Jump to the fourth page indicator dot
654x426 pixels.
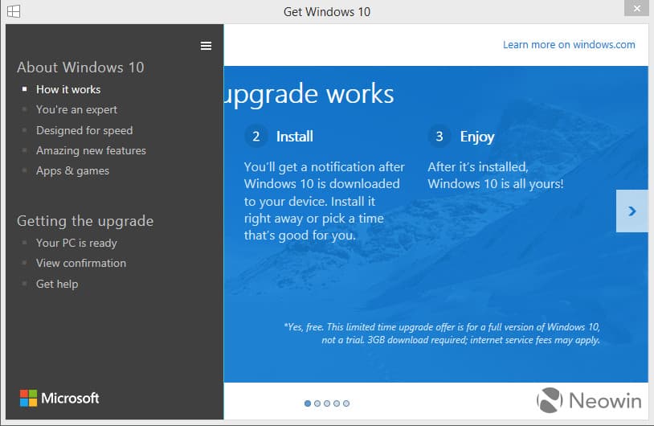pyautogui.click(x=337, y=403)
